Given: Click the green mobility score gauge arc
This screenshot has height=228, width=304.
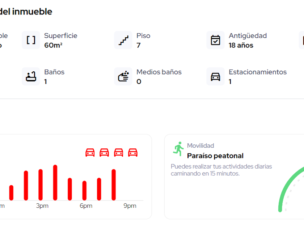Looking at the screenshot, I should click(286, 185).
